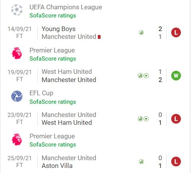Click the EFL Cup logo icon
This screenshot has width=191, height=173.
coord(17,96)
